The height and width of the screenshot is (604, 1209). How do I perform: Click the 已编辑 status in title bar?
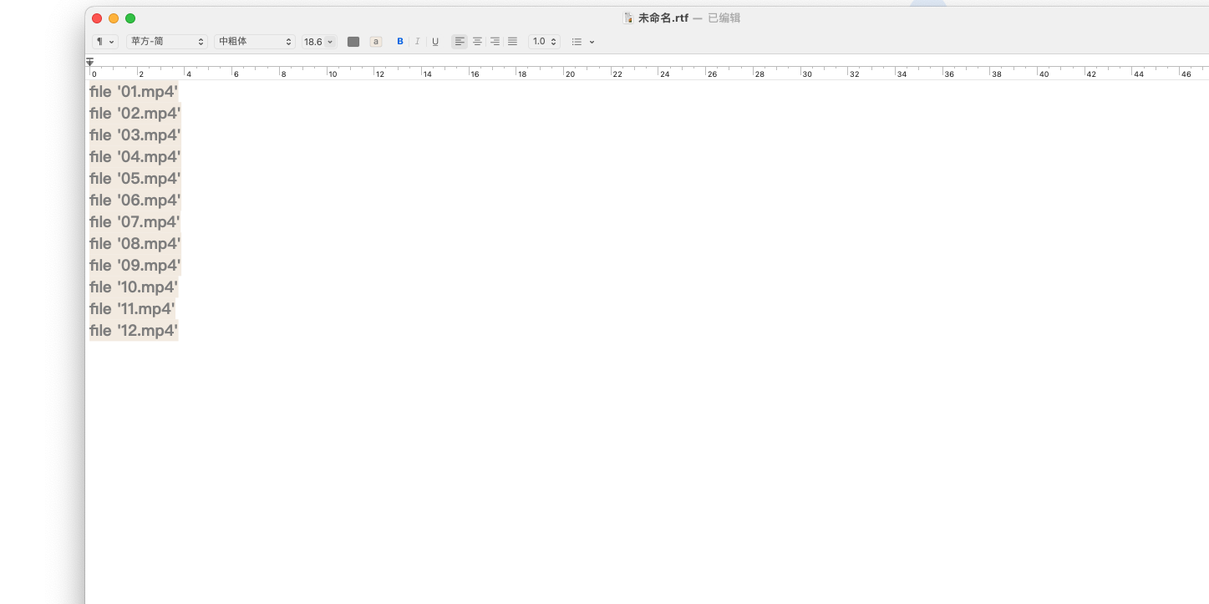click(x=724, y=18)
